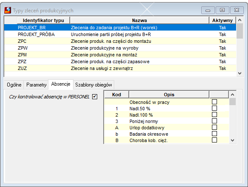
Task: Sort by Identyfikator typu column header
Action: point(43,20)
